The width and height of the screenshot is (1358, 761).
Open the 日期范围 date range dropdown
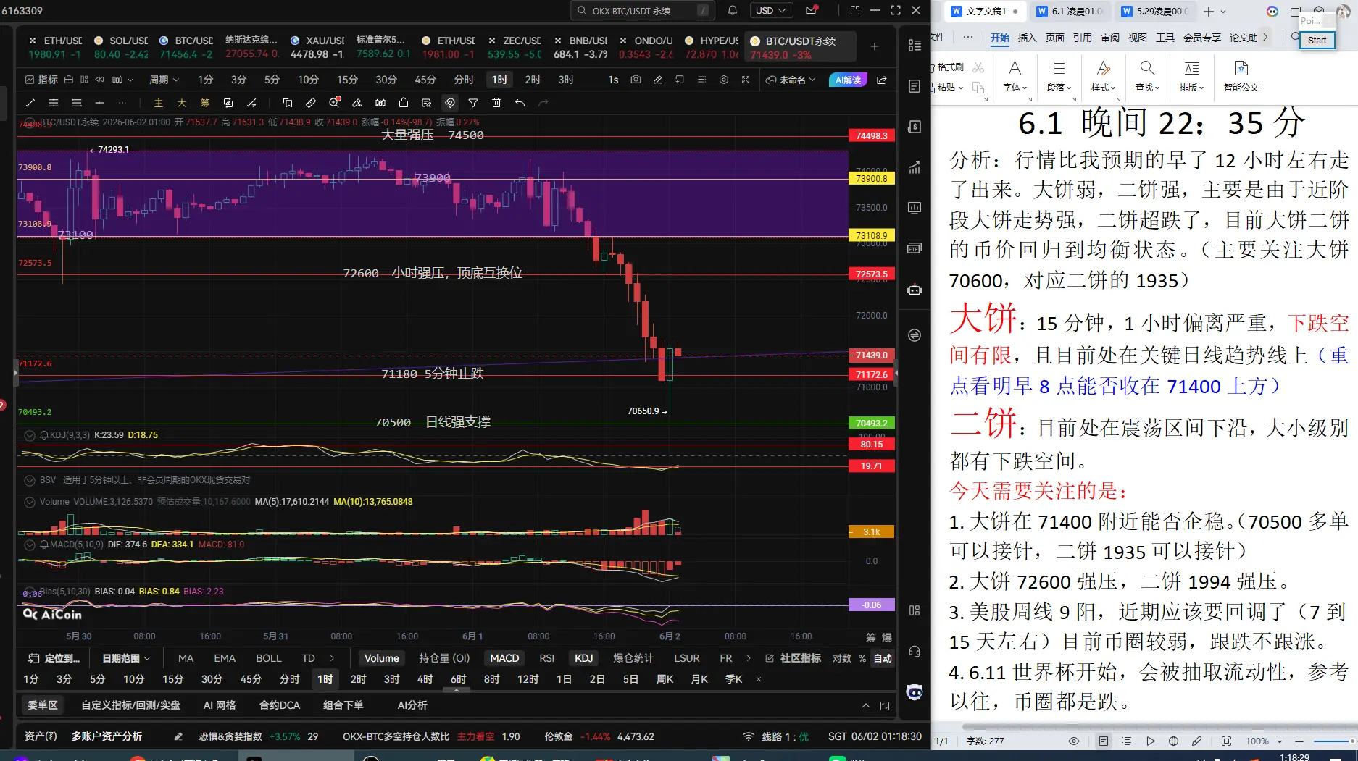click(x=126, y=658)
